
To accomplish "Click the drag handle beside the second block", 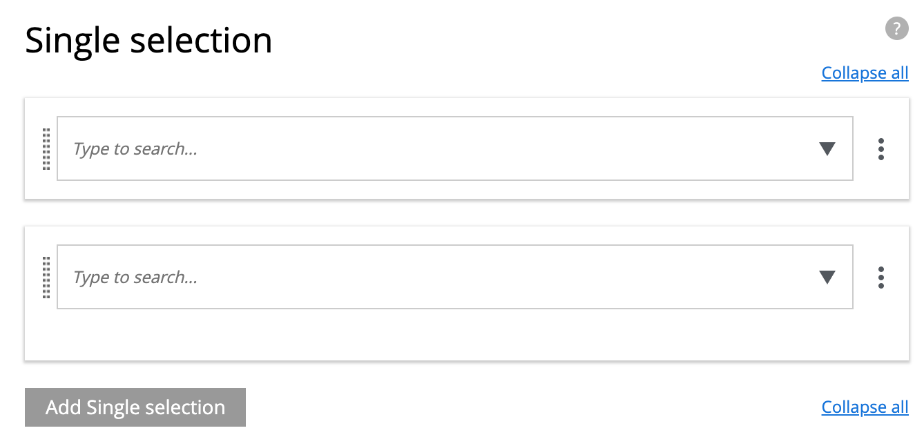I will click(x=46, y=277).
